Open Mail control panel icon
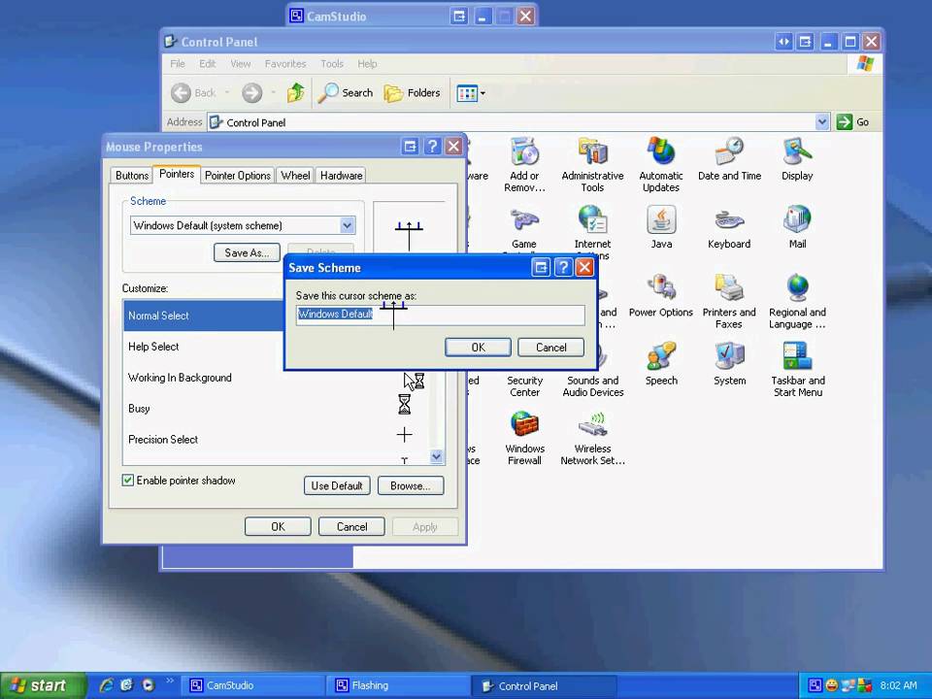This screenshot has width=932, height=699. (x=797, y=226)
